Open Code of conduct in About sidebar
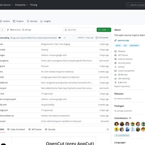 (125, 59)
